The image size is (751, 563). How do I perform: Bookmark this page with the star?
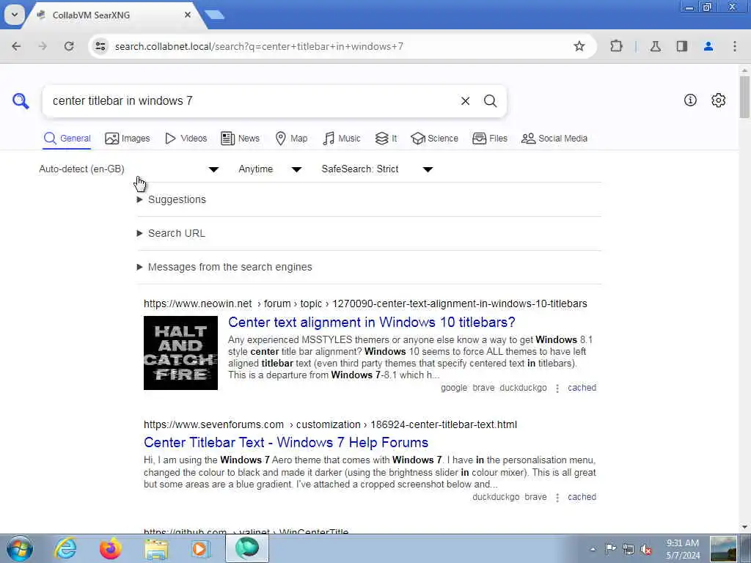pos(579,46)
